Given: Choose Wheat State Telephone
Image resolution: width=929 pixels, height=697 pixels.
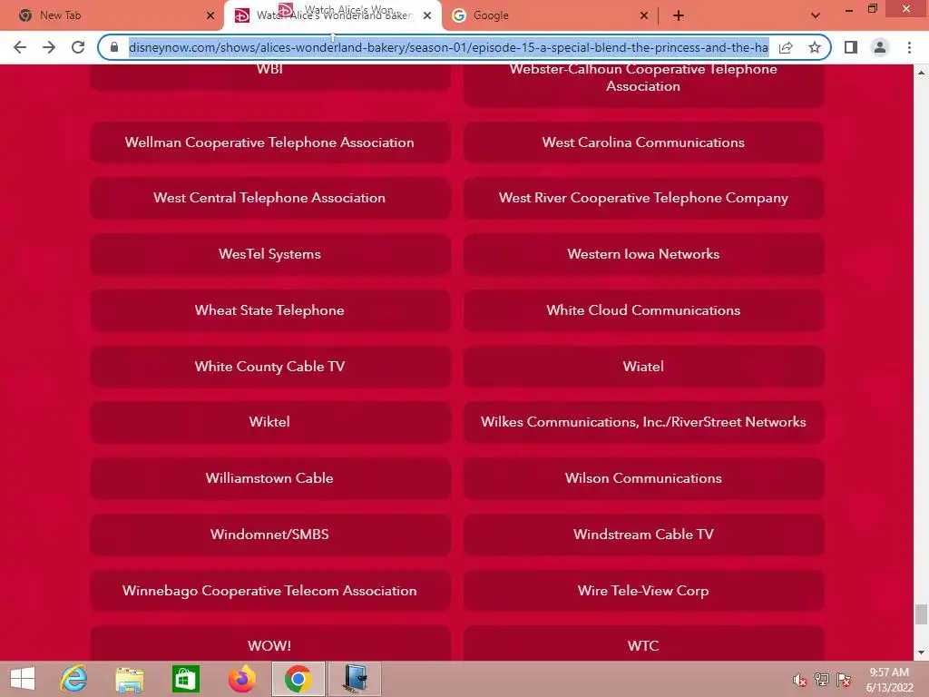Looking at the screenshot, I should pos(270,310).
